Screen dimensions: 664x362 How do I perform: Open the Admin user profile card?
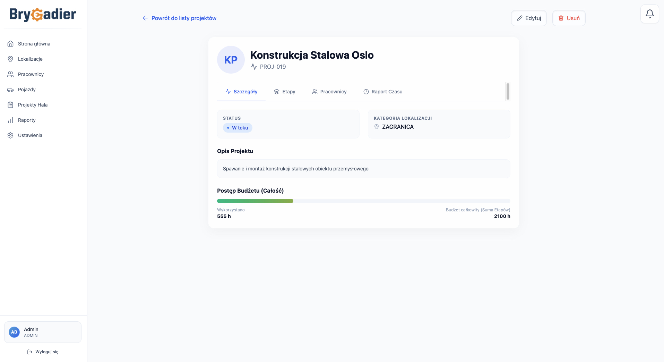(43, 332)
